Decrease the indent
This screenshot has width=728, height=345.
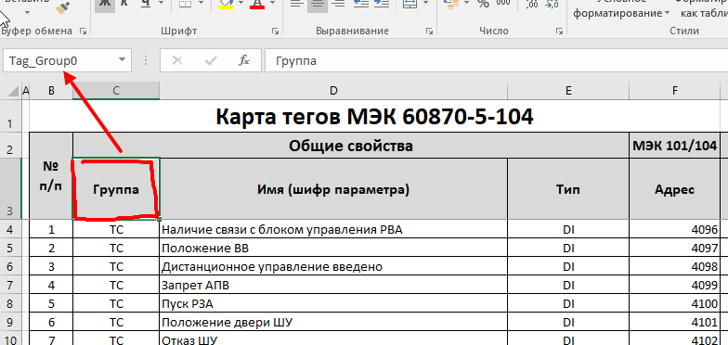coord(360,4)
